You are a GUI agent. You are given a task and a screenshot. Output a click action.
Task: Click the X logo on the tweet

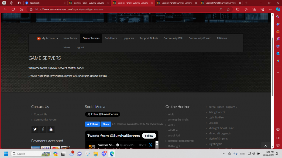coord(151,145)
